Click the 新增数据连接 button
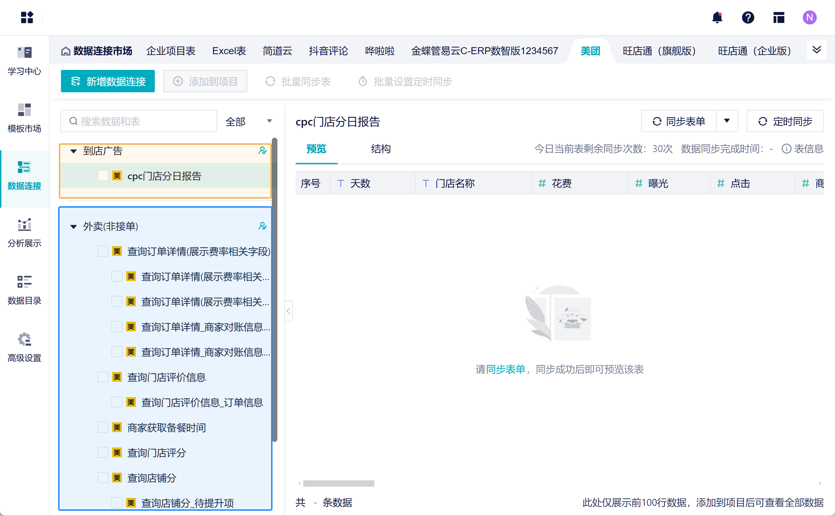This screenshot has width=835, height=516. (x=108, y=81)
